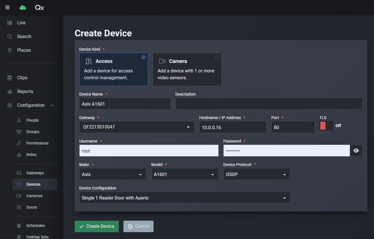Open Reports in sidebar
Screen dimensions: 374x239
(25, 91)
